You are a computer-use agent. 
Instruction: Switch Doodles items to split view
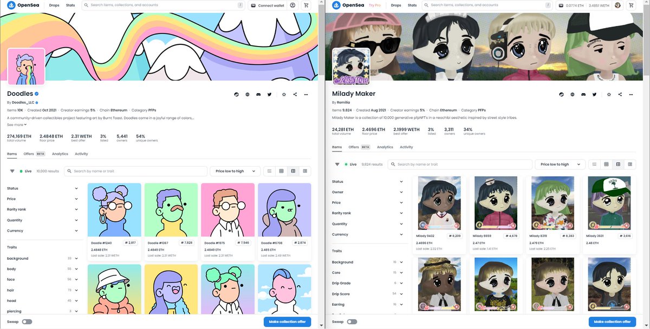305,171
